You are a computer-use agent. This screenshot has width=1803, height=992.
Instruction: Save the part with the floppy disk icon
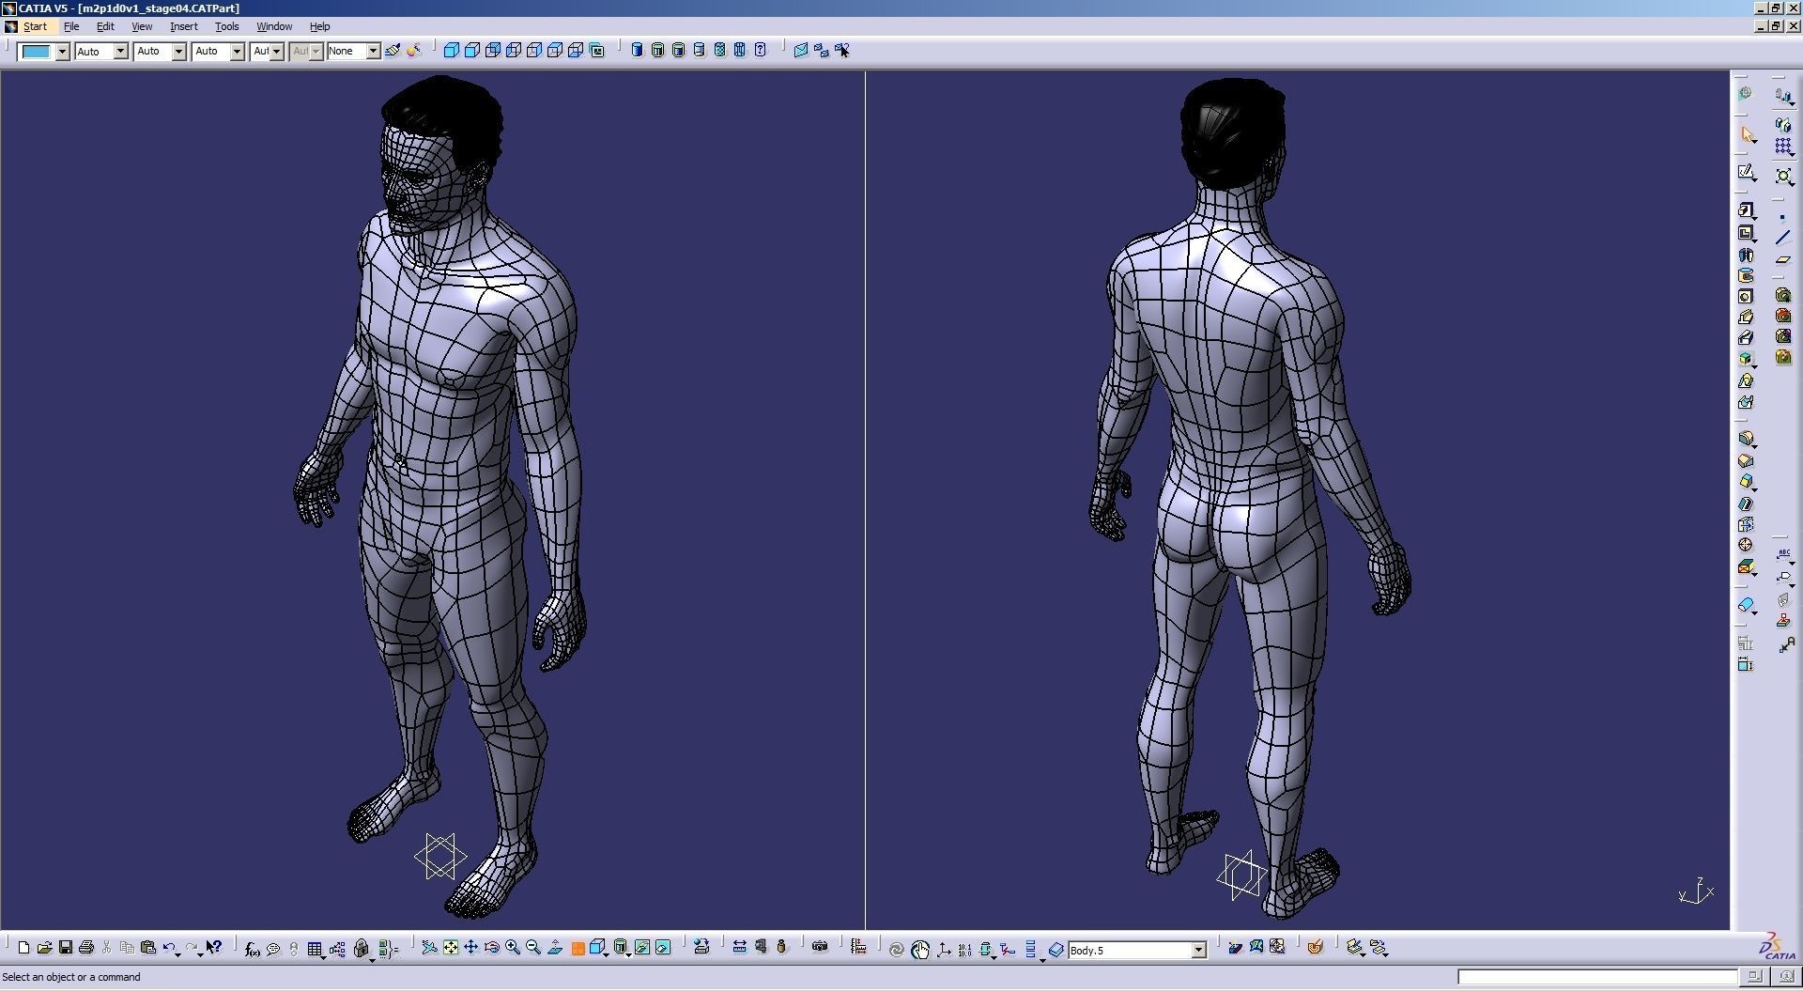coord(66,949)
